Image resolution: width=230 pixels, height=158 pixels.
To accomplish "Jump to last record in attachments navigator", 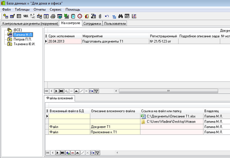I will (62, 153).
